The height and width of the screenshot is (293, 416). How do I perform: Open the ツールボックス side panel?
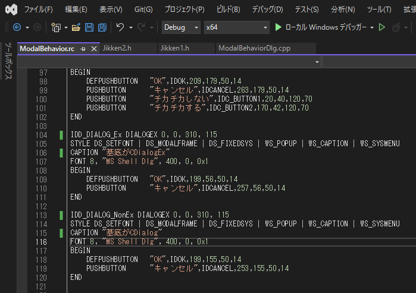[x=8, y=61]
